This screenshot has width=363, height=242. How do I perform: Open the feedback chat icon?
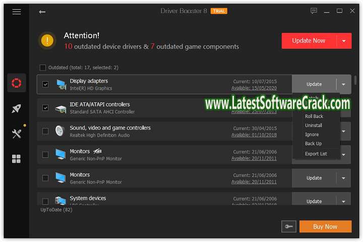(x=314, y=11)
